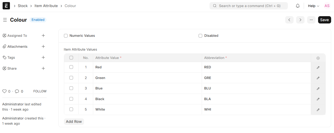Like this document with heart icon

pyautogui.click(x=4, y=91)
